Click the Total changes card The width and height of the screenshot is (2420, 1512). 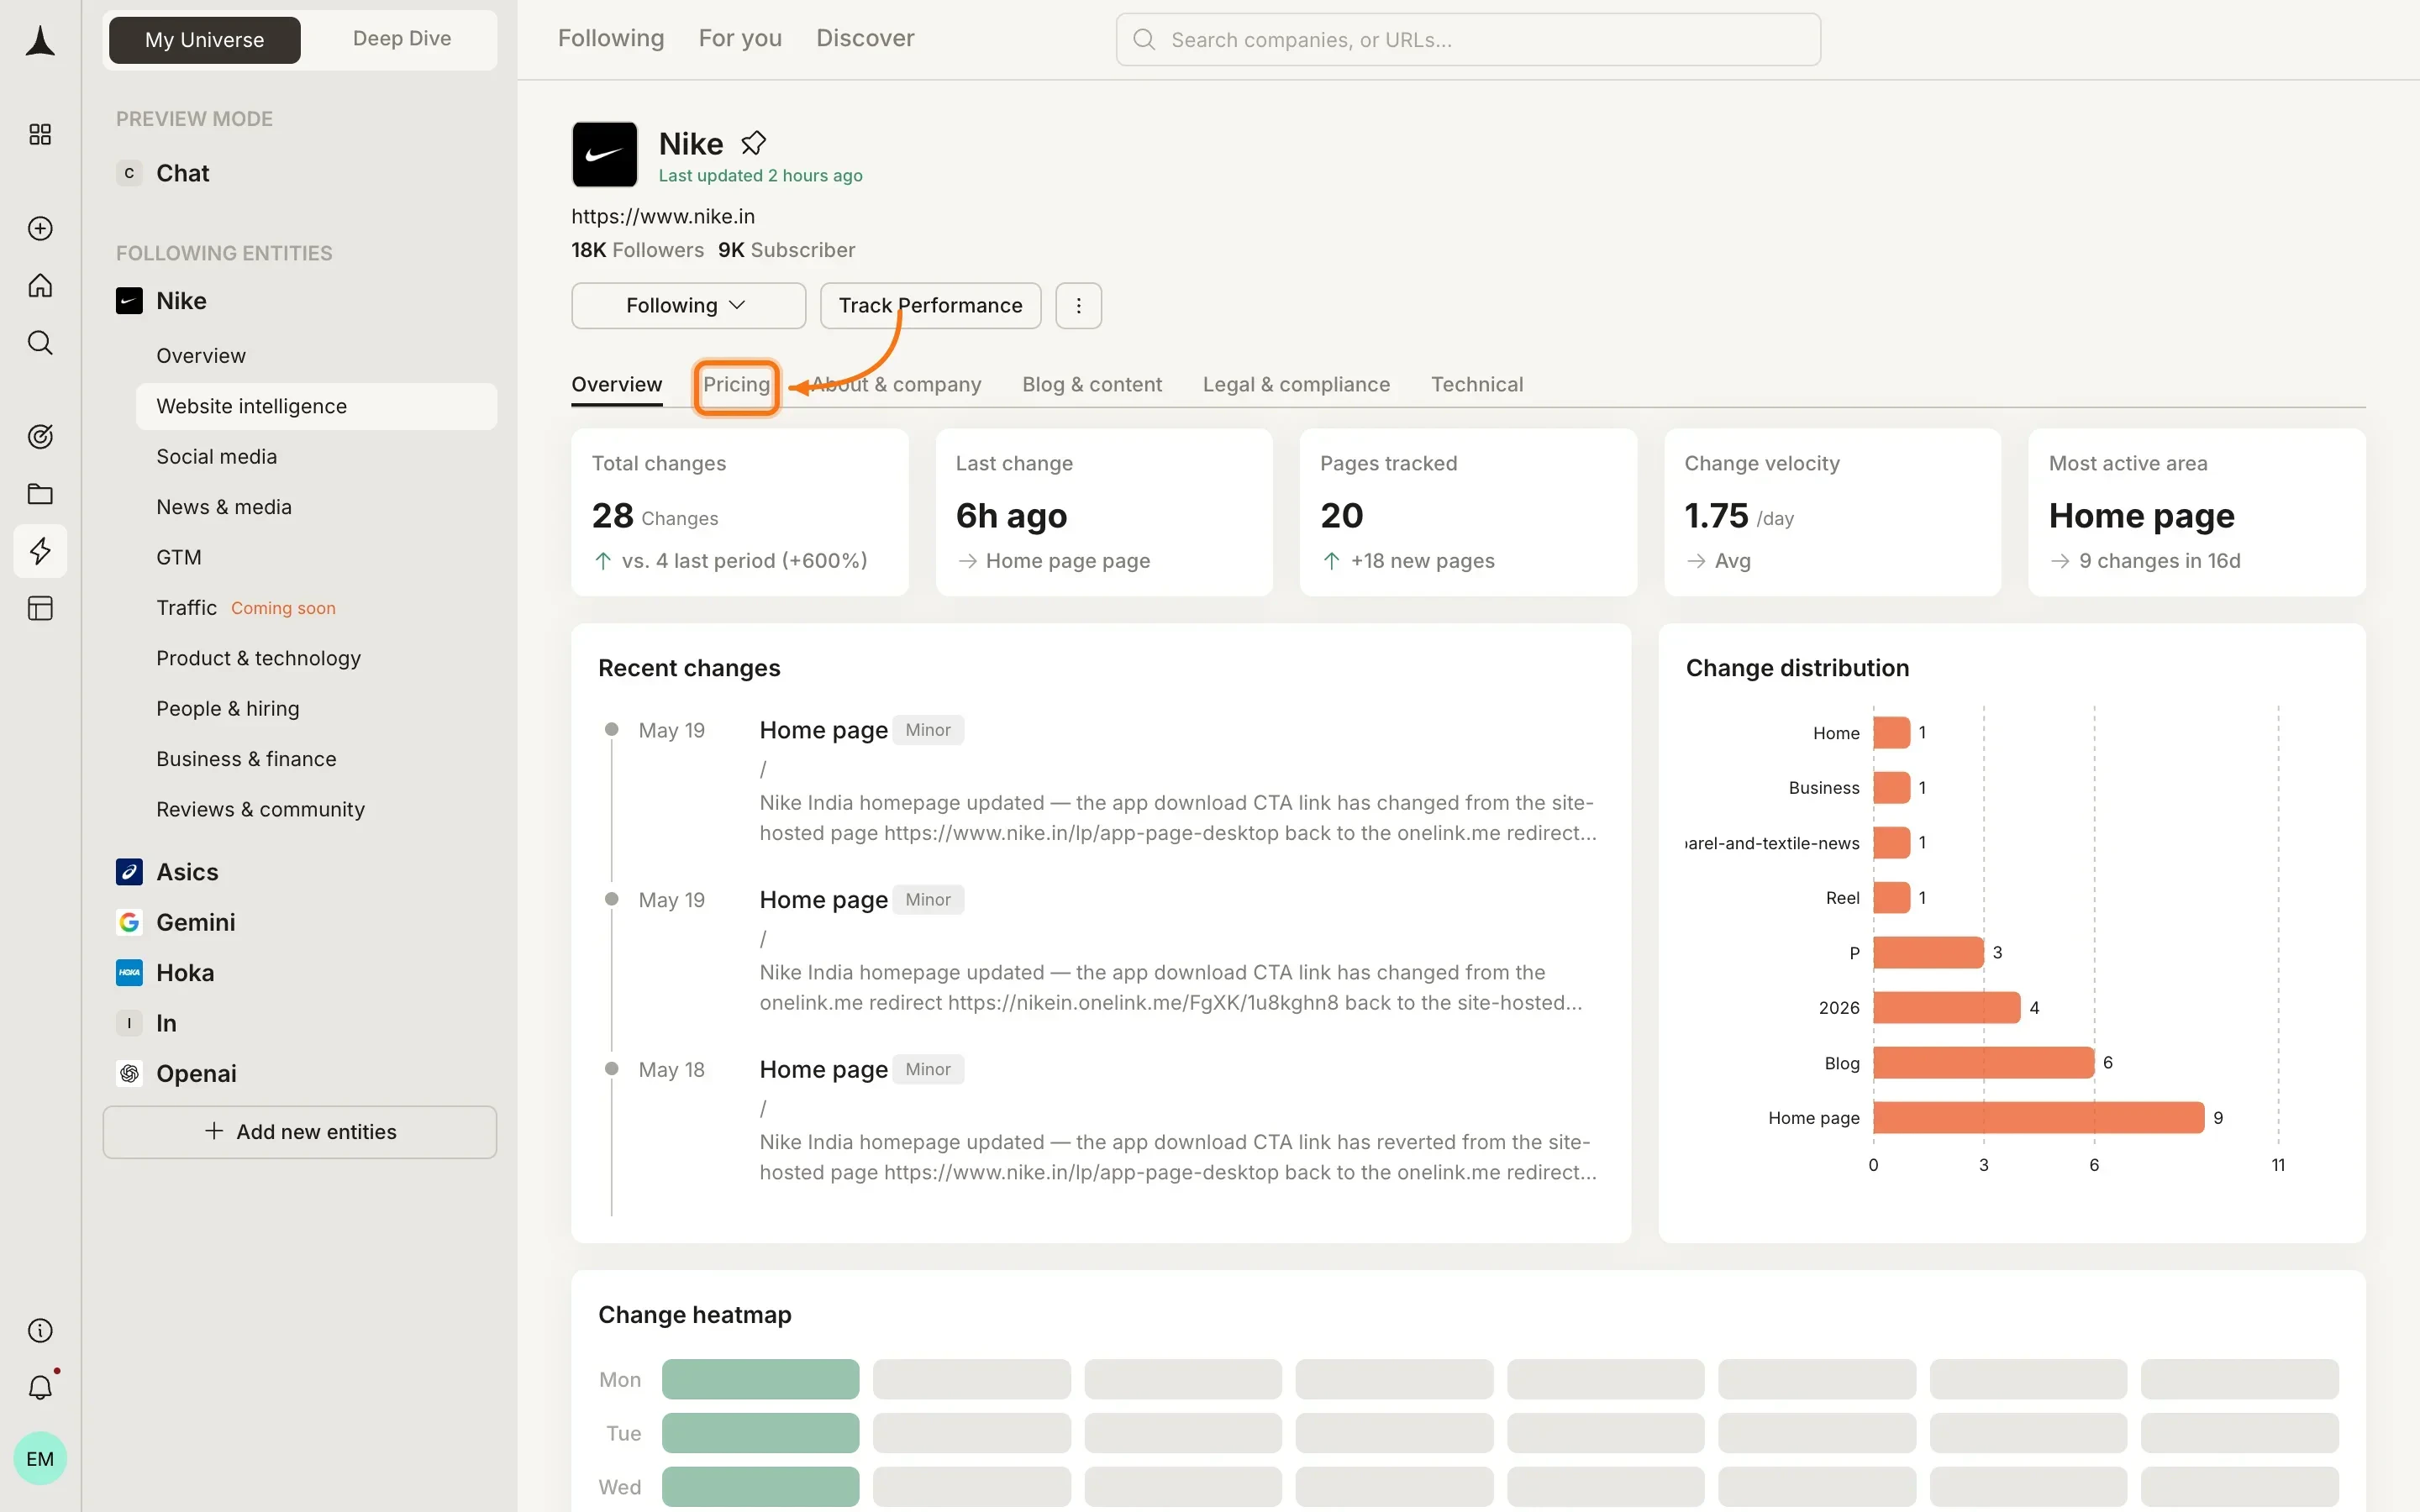point(740,512)
